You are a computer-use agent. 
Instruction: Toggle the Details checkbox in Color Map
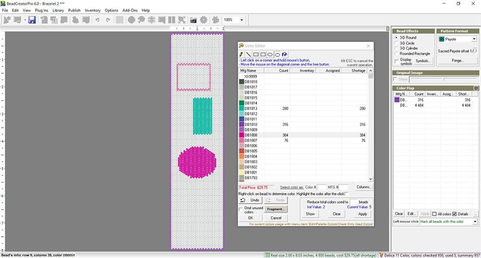pyautogui.click(x=455, y=214)
